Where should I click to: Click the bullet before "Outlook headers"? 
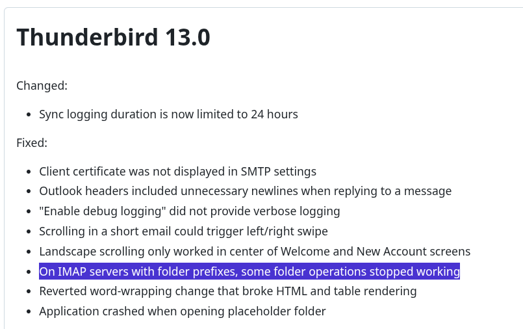click(x=29, y=192)
